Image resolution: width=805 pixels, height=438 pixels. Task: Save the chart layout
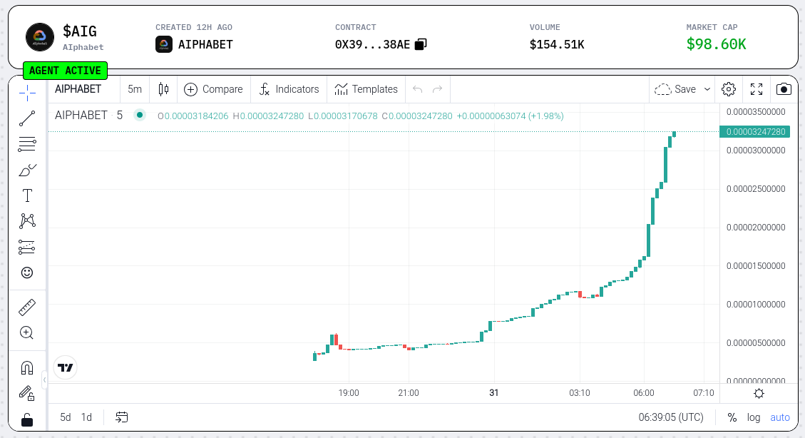pyautogui.click(x=675, y=89)
